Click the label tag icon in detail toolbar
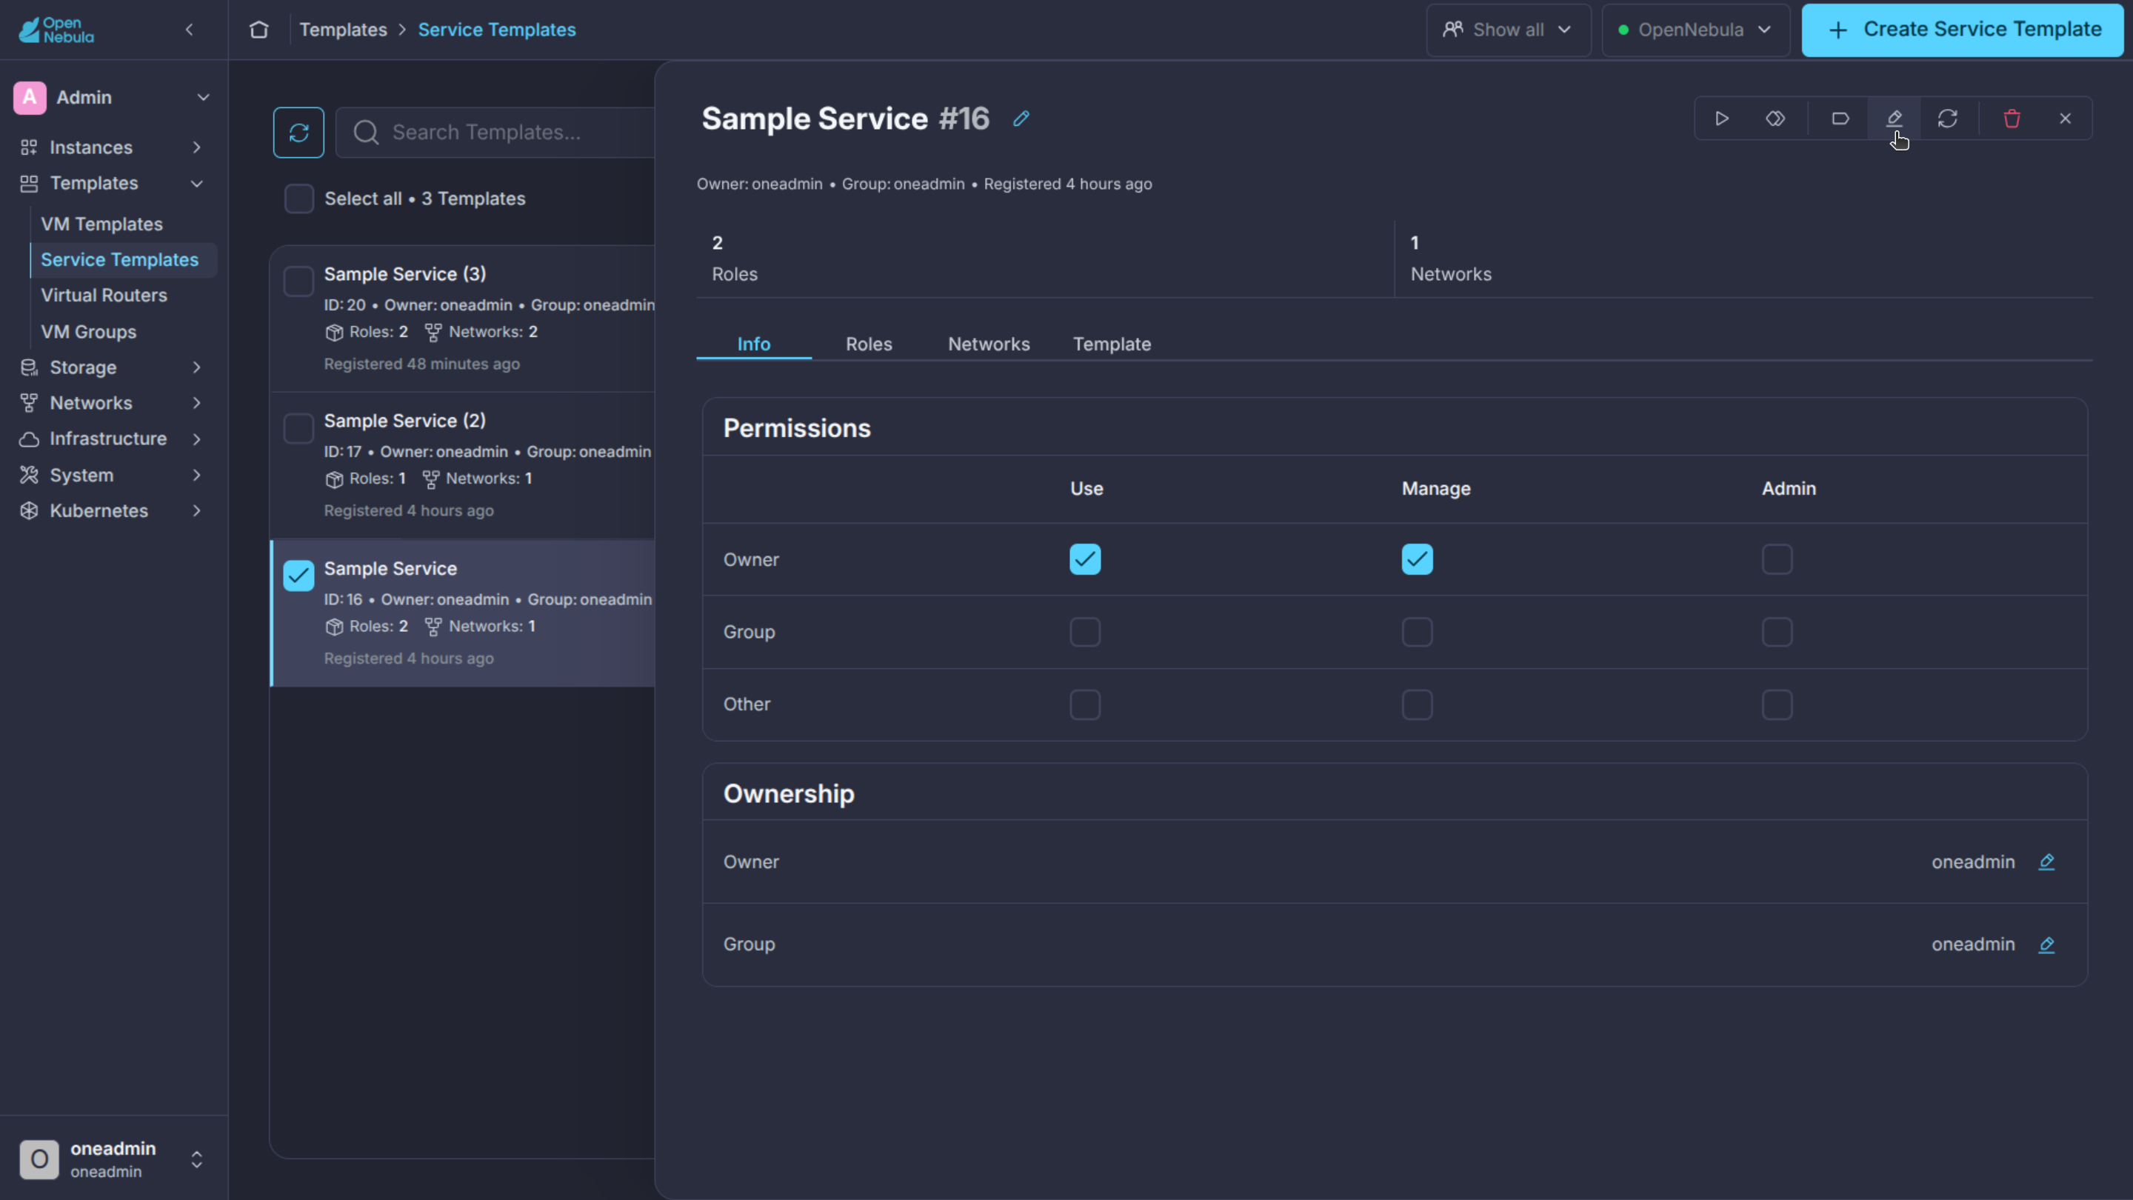This screenshot has width=2133, height=1200. (x=1840, y=119)
